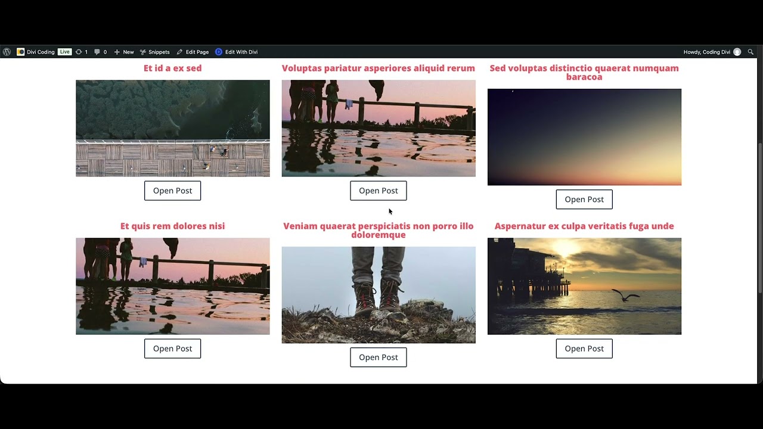The width and height of the screenshot is (763, 429).
Task: Open title Veniam quaerat perspiciatis non porro illo doloremque
Action: pyautogui.click(x=379, y=230)
